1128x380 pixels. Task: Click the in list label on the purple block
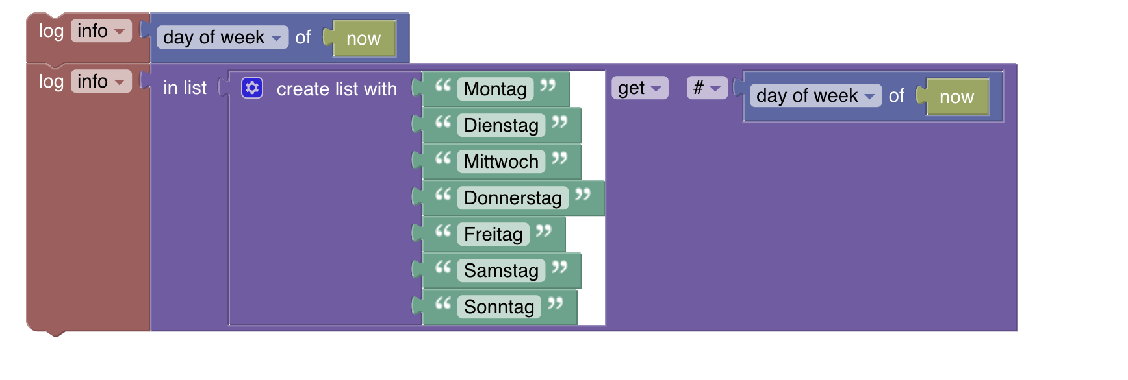[x=184, y=88]
